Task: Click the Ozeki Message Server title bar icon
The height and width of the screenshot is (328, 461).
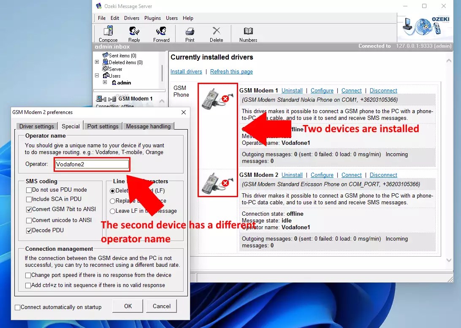Action: [99, 6]
